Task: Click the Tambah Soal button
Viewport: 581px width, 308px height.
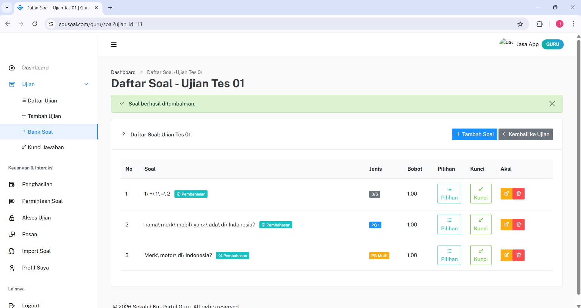Action: tap(475, 134)
